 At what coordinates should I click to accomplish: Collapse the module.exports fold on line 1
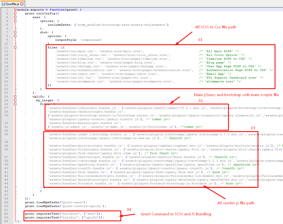click(15, 10)
